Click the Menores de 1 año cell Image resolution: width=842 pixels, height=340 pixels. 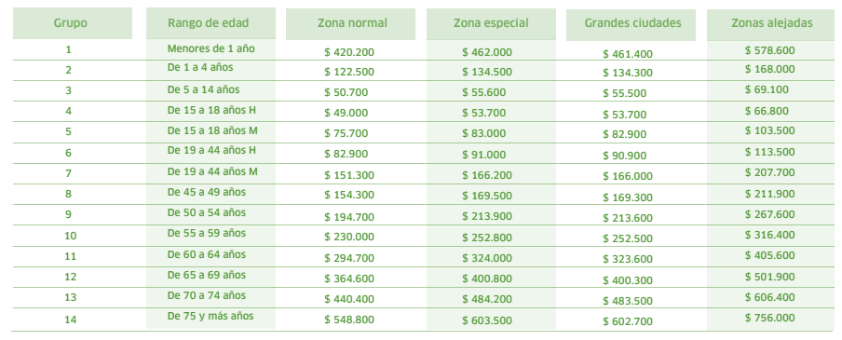pyautogui.click(x=210, y=48)
